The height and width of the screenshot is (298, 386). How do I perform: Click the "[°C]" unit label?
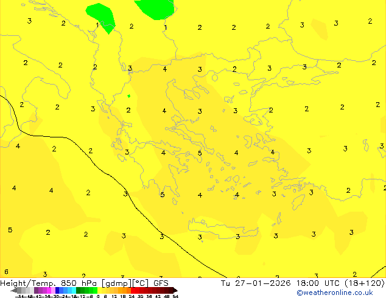pyautogui.click(x=141, y=283)
